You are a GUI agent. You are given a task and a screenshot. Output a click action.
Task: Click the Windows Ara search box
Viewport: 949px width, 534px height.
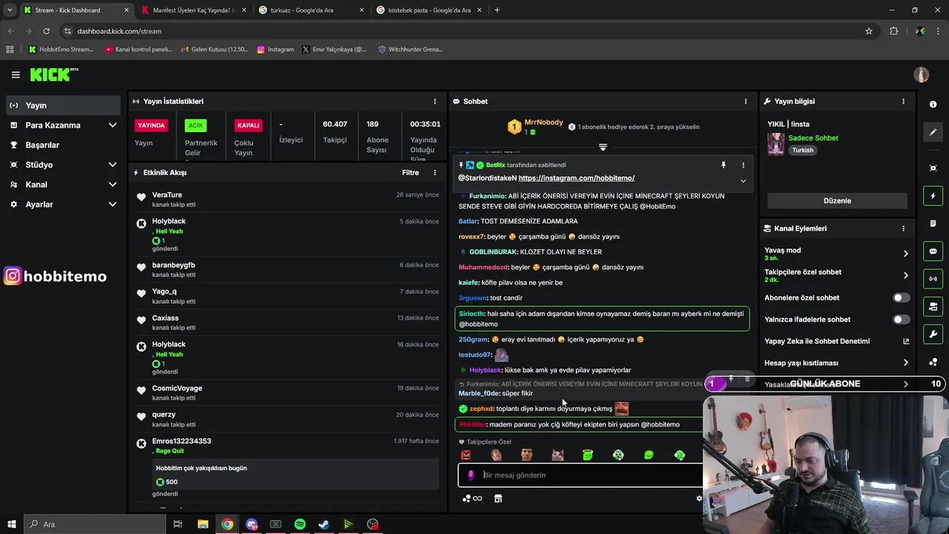click(96, 524)
